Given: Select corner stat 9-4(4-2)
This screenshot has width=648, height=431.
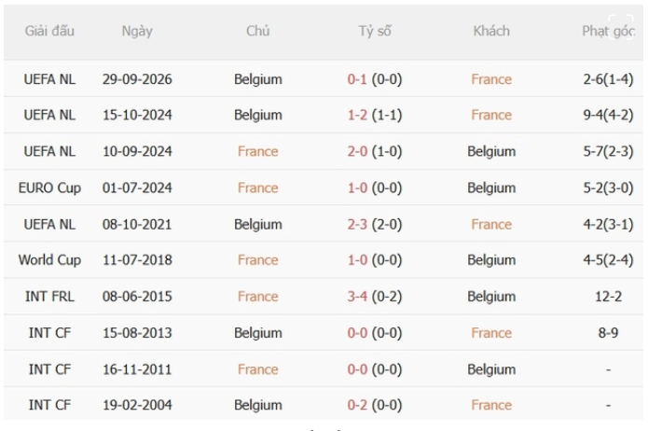Looking at the screenshot, I should point(608,115).
